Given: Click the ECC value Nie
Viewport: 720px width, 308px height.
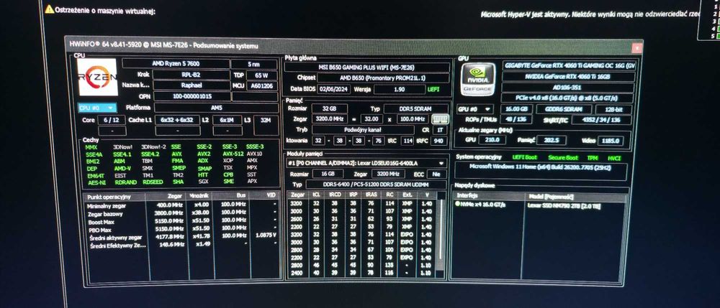Looking at the screenshot, I should point(436,174).
